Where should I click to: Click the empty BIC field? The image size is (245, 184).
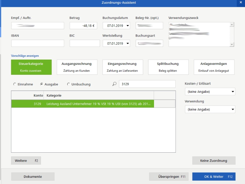pos(85,43)
